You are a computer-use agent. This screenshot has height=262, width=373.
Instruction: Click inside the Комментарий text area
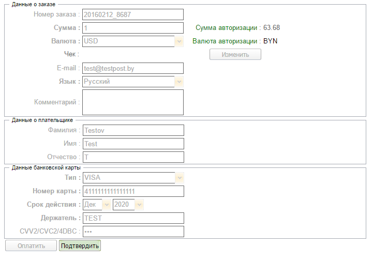[x=133, y=102]
